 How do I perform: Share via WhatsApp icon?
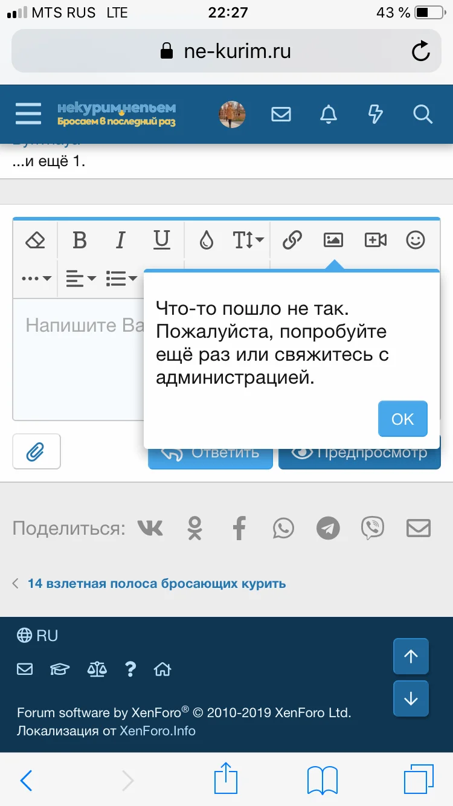(x=283, y=529)
